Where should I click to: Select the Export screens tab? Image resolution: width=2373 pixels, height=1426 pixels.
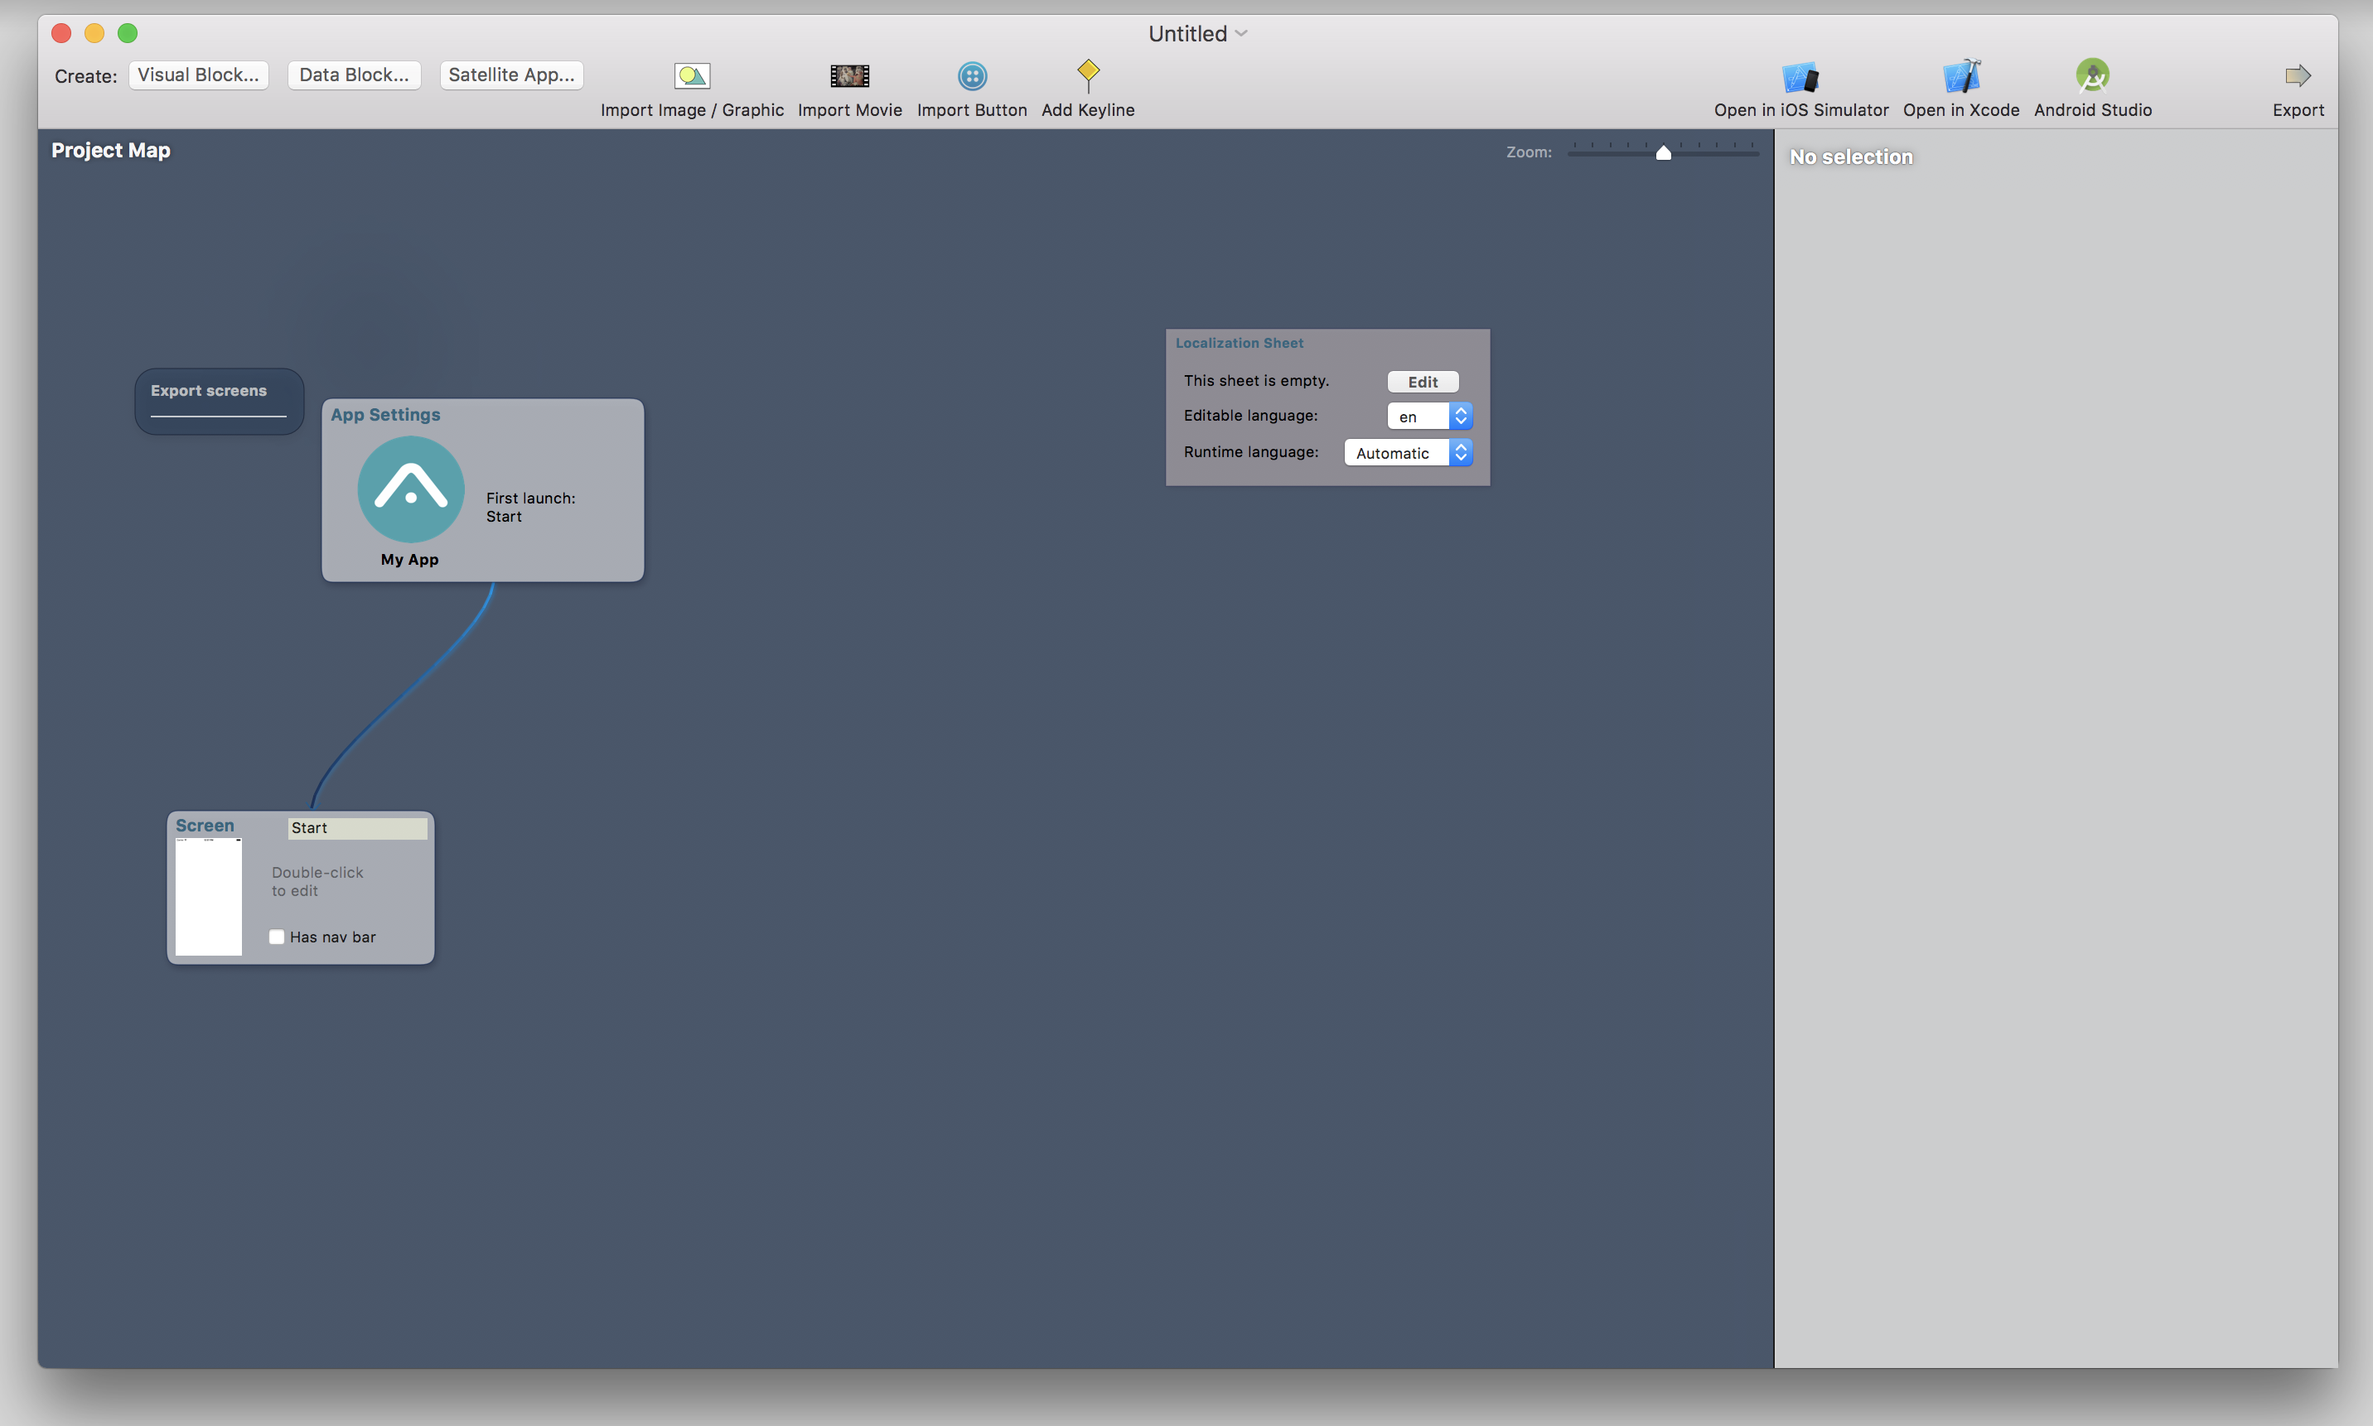pos(209,389)
